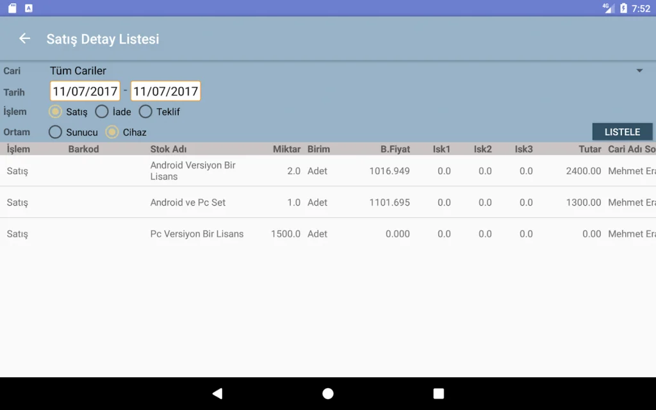Choose Sunucu as the Ortam option
The image size is (656, 410).
(56, 132)
